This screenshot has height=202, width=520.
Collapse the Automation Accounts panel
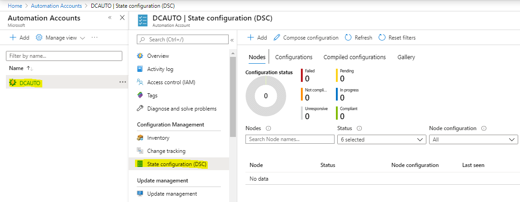110,18
